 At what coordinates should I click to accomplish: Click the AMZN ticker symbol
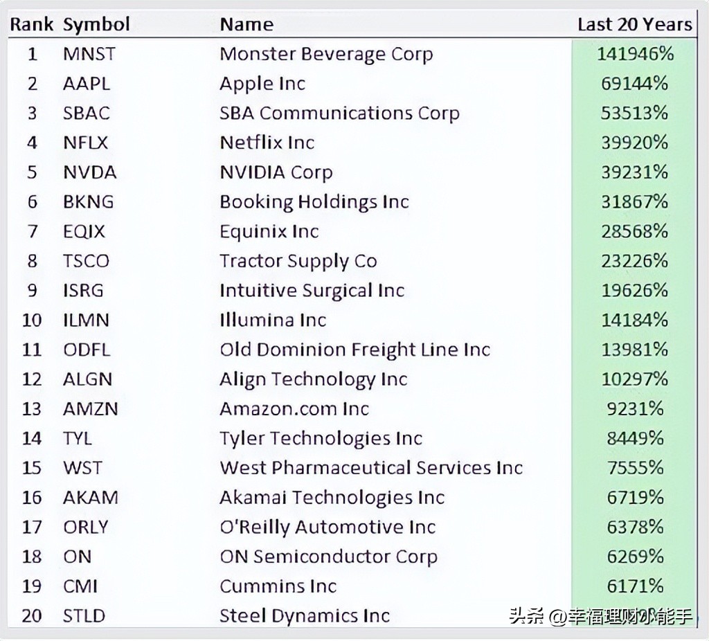click(91, 409)
